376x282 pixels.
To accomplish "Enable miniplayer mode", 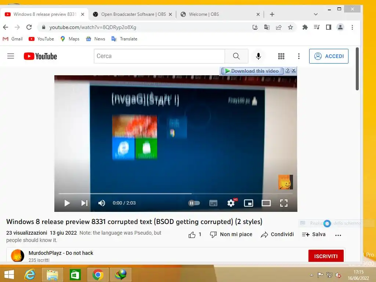I will 249,203.
